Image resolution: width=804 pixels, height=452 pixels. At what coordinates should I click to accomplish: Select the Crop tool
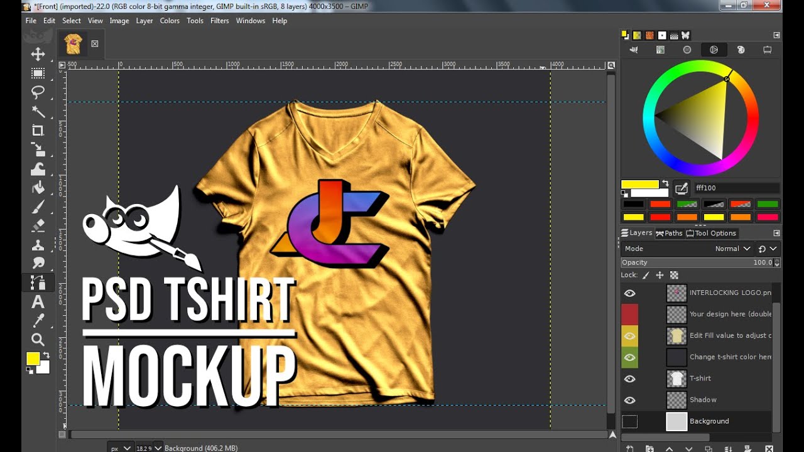coord(38,131)
